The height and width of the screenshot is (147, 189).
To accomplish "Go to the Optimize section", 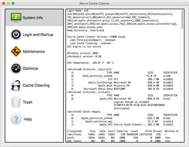I will pos(30,69).
